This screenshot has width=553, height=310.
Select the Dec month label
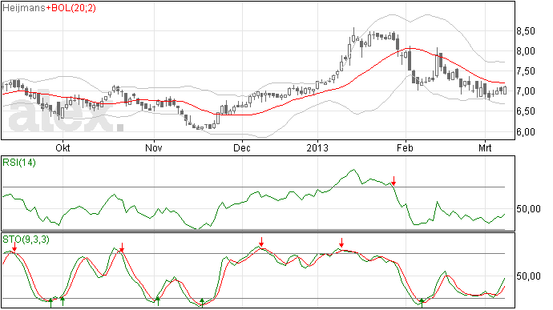(242, 147)
